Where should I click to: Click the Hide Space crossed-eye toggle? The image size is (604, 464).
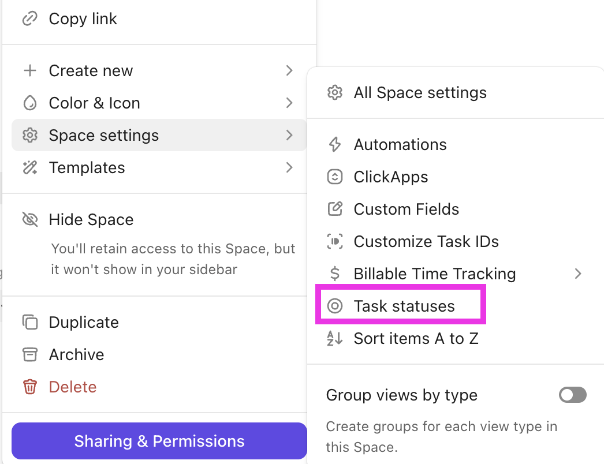[30, 219]
